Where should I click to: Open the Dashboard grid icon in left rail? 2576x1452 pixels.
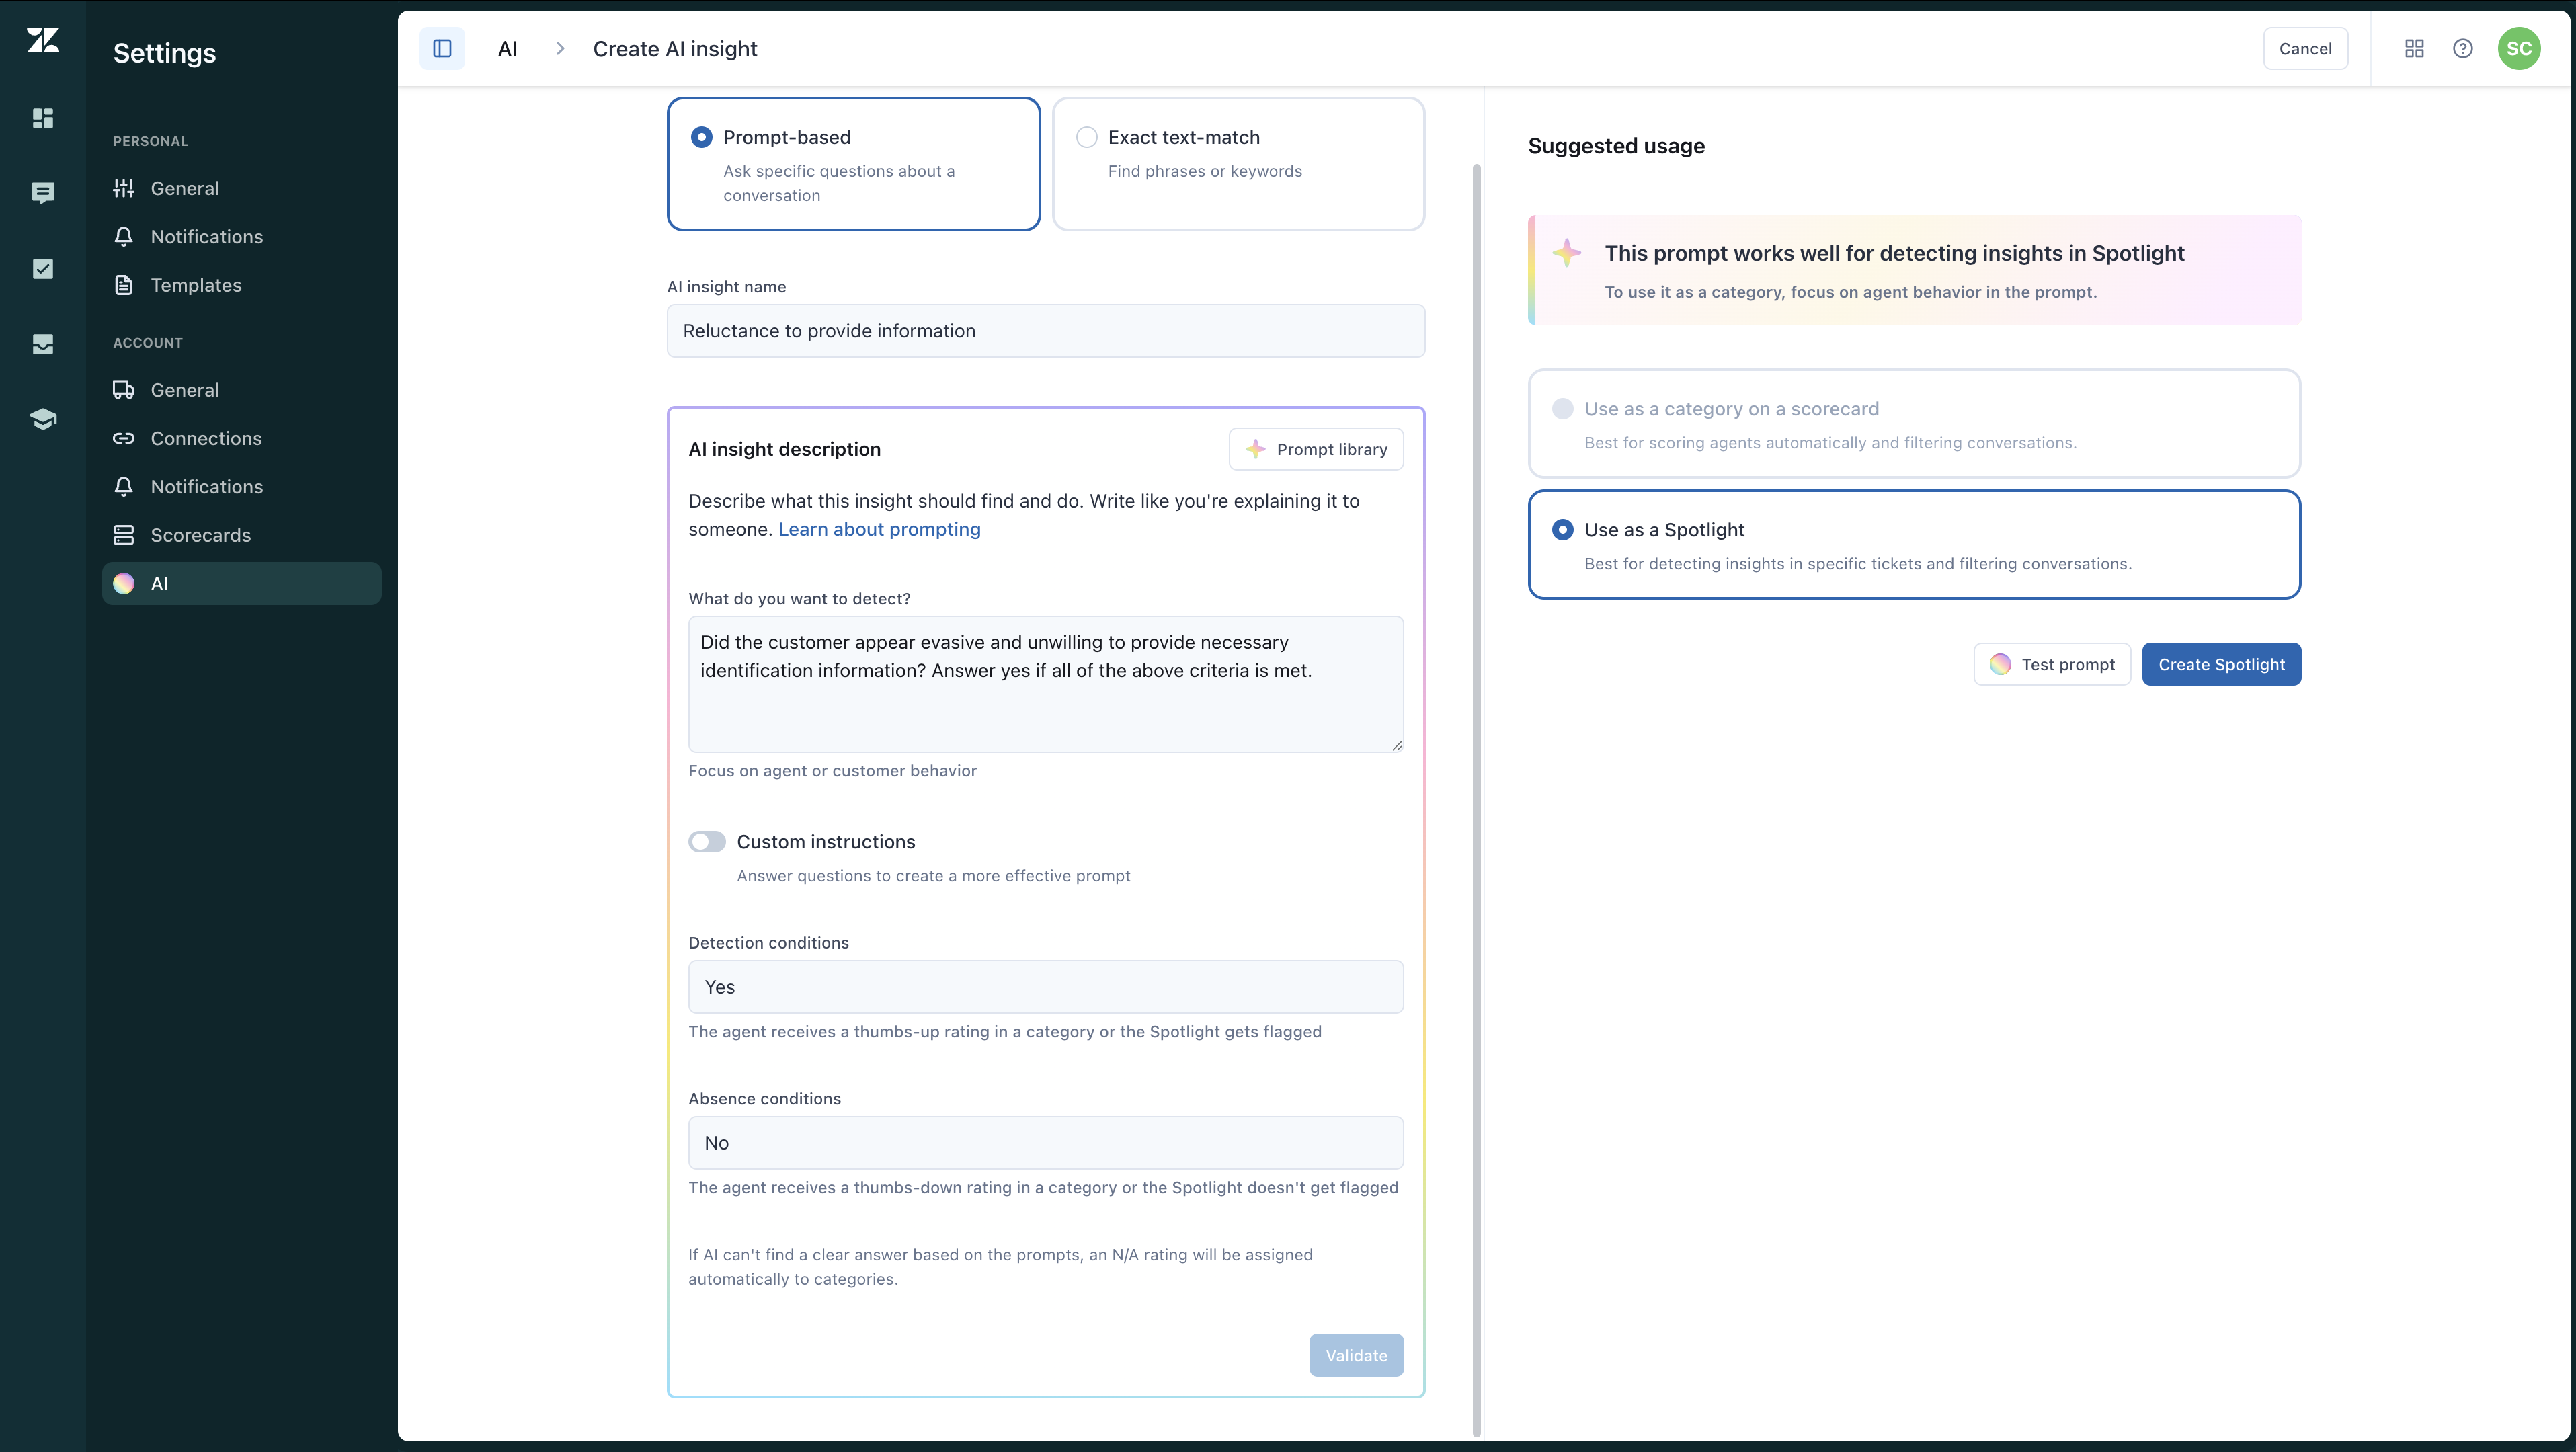click(x=43, y=118)
